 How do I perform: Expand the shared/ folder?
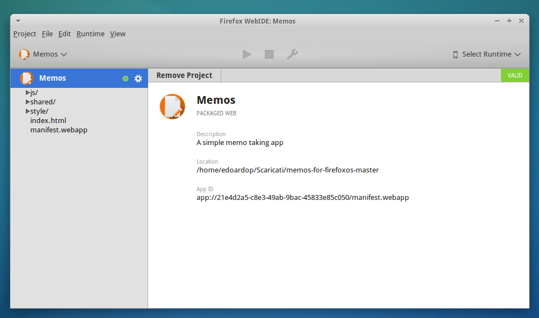[x=28, y=102]
